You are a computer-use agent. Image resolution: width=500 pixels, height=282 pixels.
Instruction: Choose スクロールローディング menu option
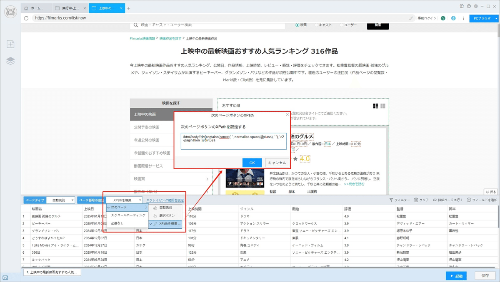(127, 215)
